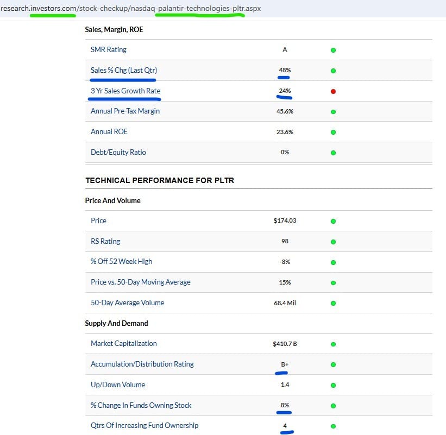Viewport: 446px width, 435px height.
Task: Open the RS Rating link
Action: (x=105, y=241)
